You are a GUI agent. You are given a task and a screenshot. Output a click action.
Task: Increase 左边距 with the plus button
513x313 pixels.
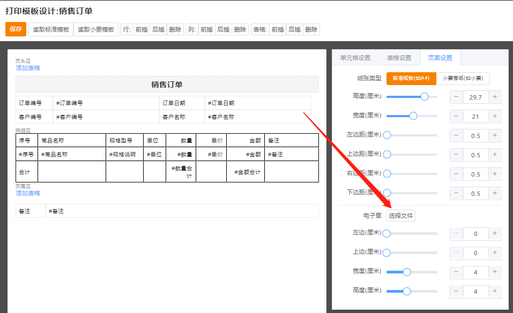[x=494, y=136]
